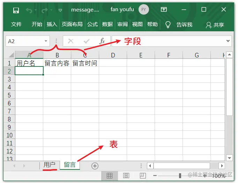The height and width of the screenshot is (183, 238).
Task: Switch to the 开始 ribbon tab
Action: [37, 24]
